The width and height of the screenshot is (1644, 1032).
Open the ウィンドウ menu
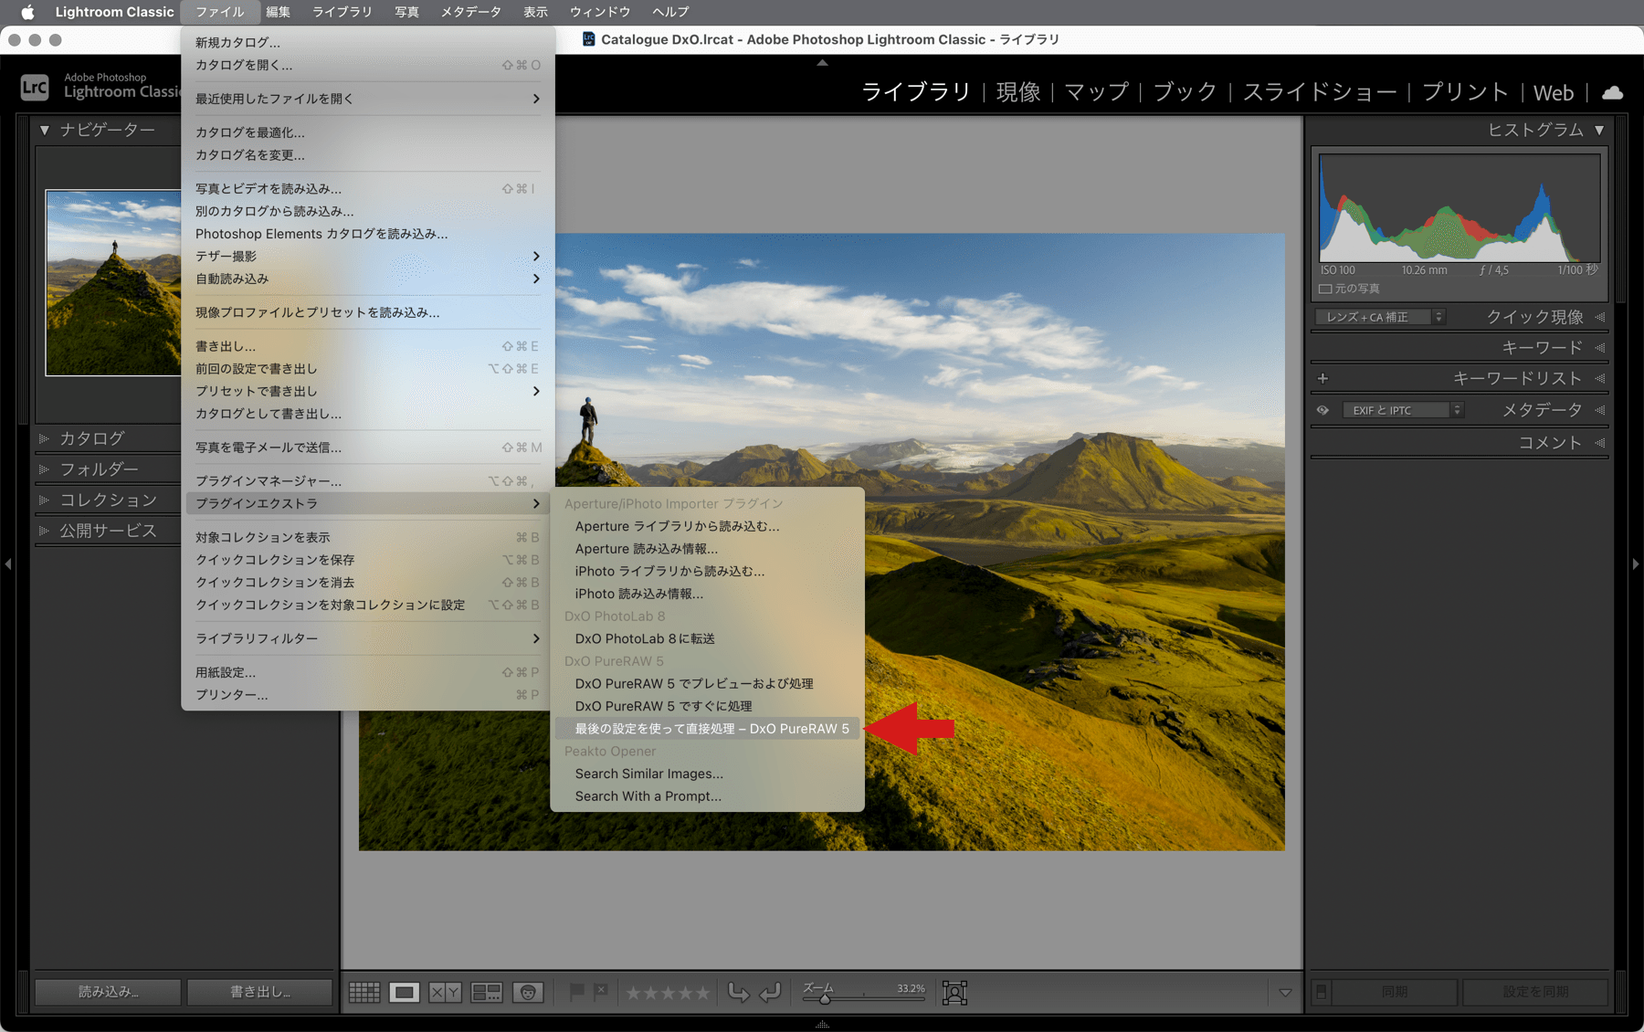pyautogui.click(x=600, y=12)
